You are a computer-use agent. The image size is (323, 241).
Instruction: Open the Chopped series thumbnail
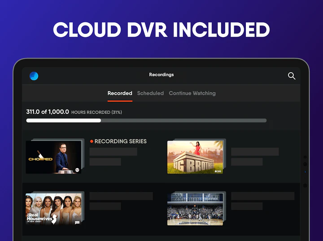(x=53, y=157)
